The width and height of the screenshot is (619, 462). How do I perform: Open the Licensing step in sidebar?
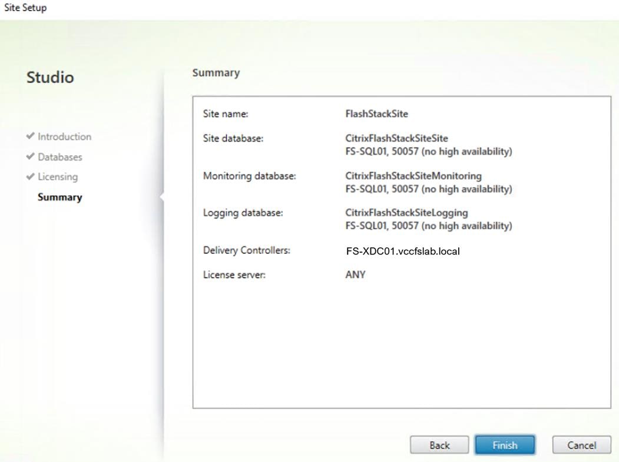click(x=58, y=177)
